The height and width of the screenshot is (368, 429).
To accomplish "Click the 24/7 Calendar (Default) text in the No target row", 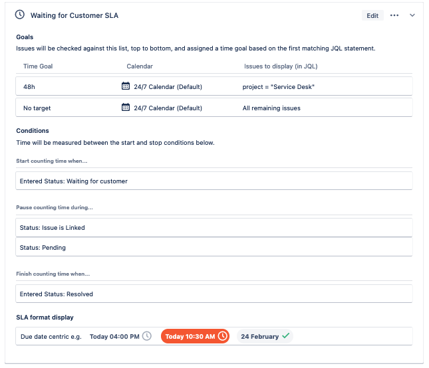I will (168, 108).
